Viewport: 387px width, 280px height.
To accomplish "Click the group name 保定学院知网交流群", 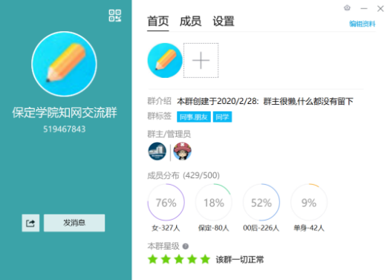I will pos(65,113).
